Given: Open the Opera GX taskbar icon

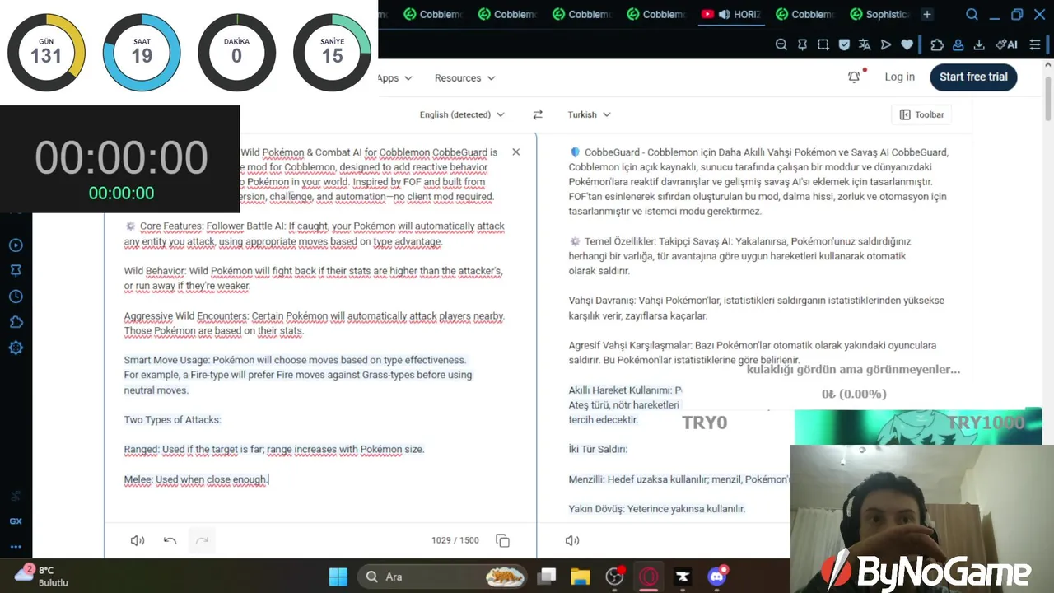Looking at the screenshot, I should pyautogui.click(x=649, y=577).
